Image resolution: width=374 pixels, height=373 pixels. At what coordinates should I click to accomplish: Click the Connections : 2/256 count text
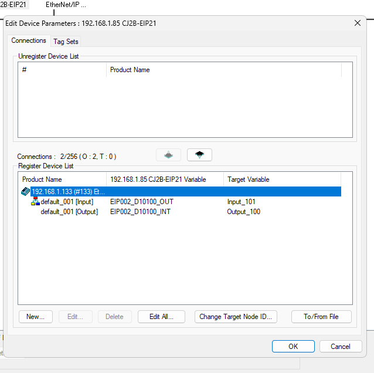pos(67,157)
